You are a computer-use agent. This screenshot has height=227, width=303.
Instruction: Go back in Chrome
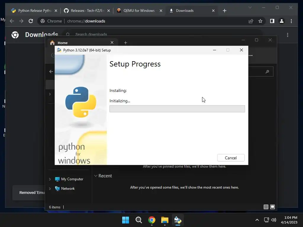[12, 21]
